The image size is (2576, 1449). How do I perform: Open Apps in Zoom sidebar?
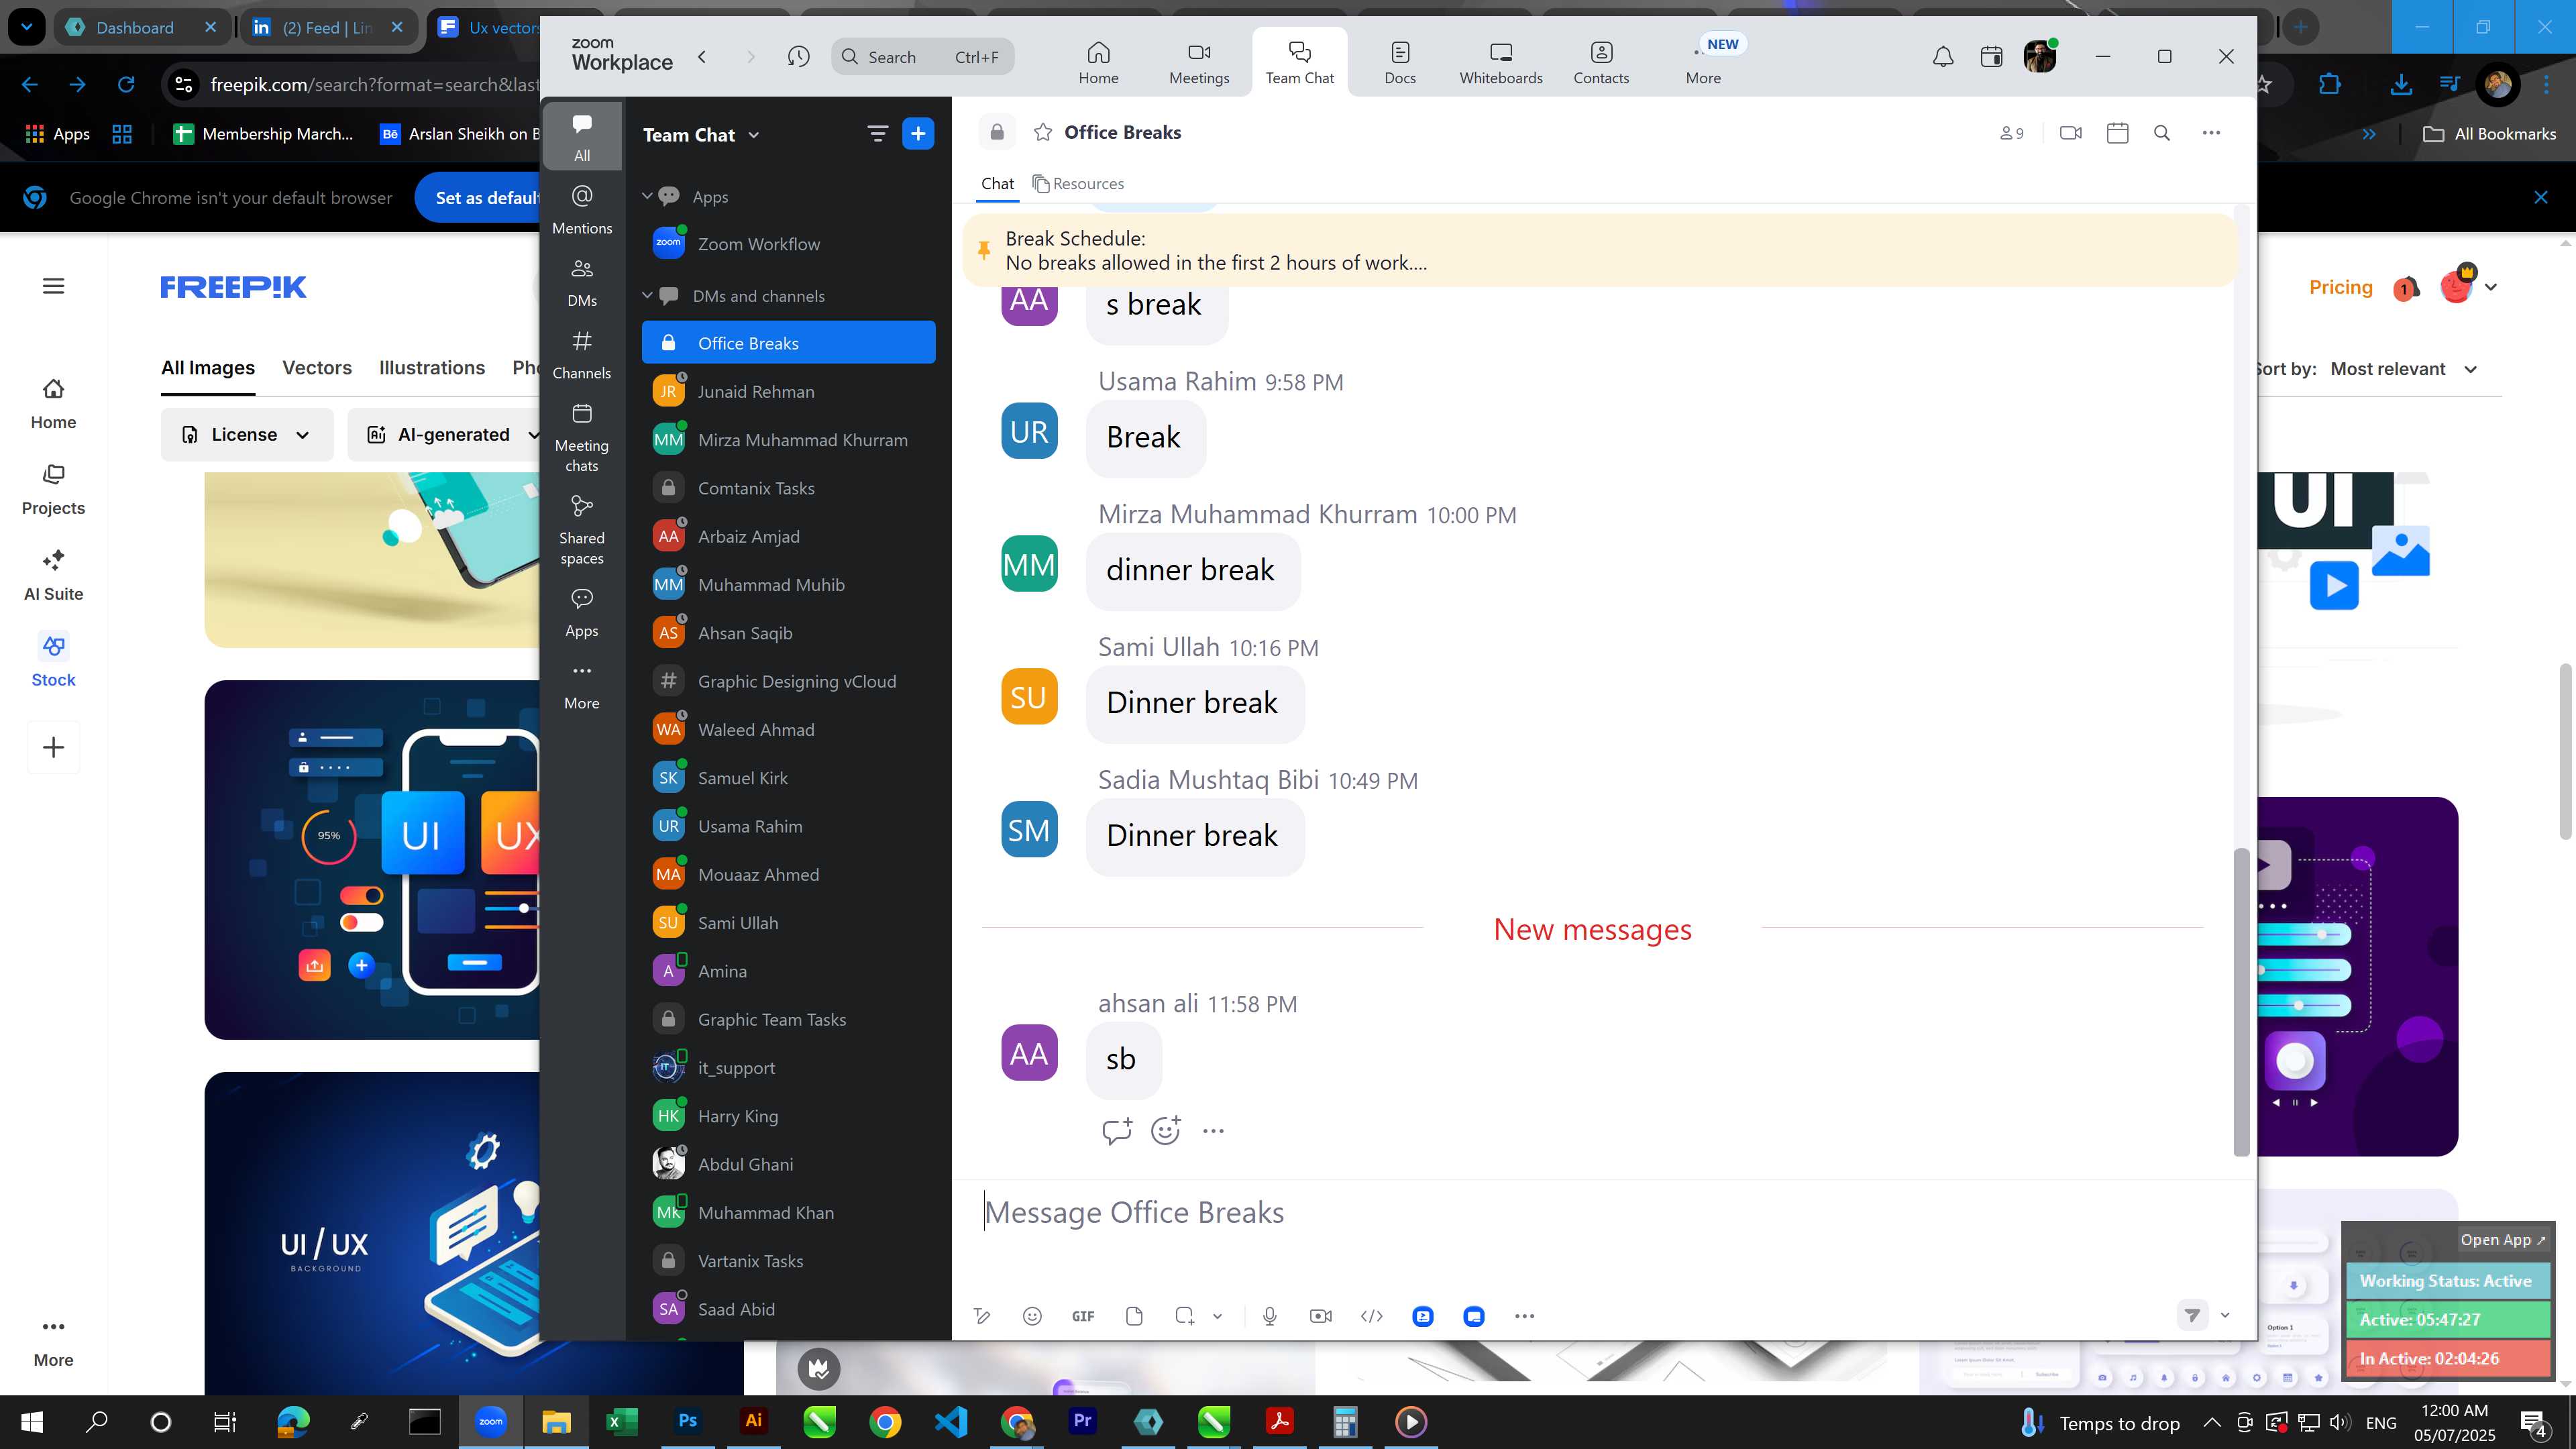[x=582, y=612]
